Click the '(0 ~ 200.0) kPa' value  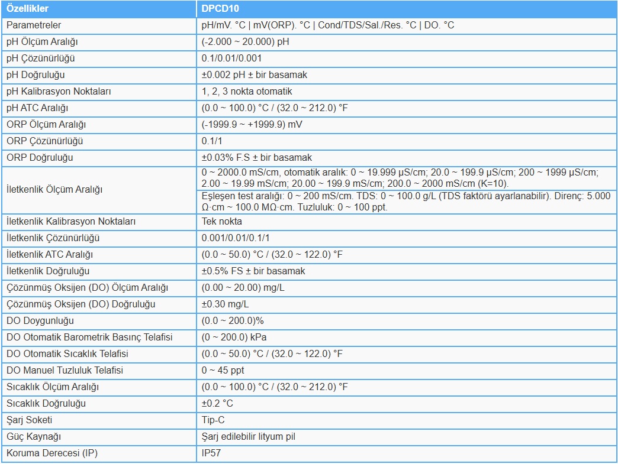(x=234, y=337)
